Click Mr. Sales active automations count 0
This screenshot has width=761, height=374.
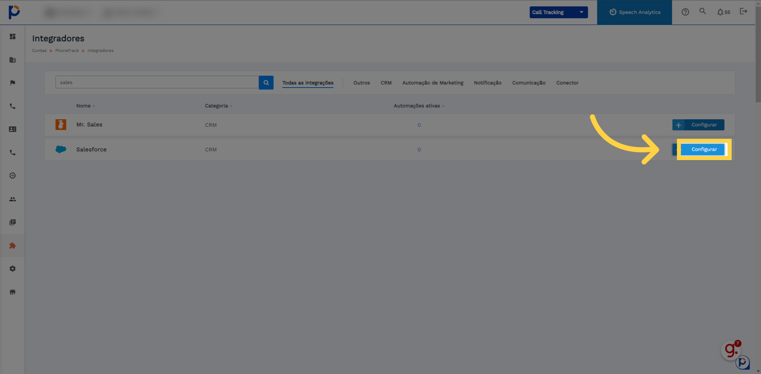click(419, 125)
